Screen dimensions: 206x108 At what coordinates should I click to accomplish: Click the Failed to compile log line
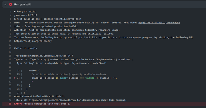26,49
